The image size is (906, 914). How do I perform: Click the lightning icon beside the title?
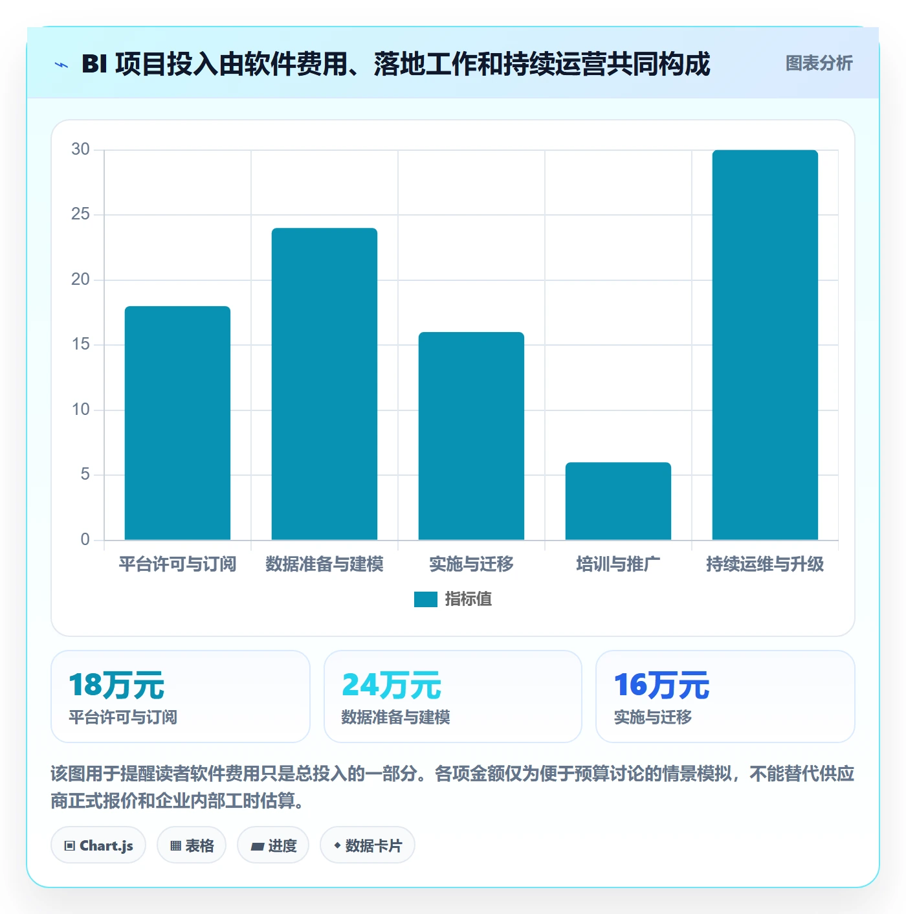(61, 65)
